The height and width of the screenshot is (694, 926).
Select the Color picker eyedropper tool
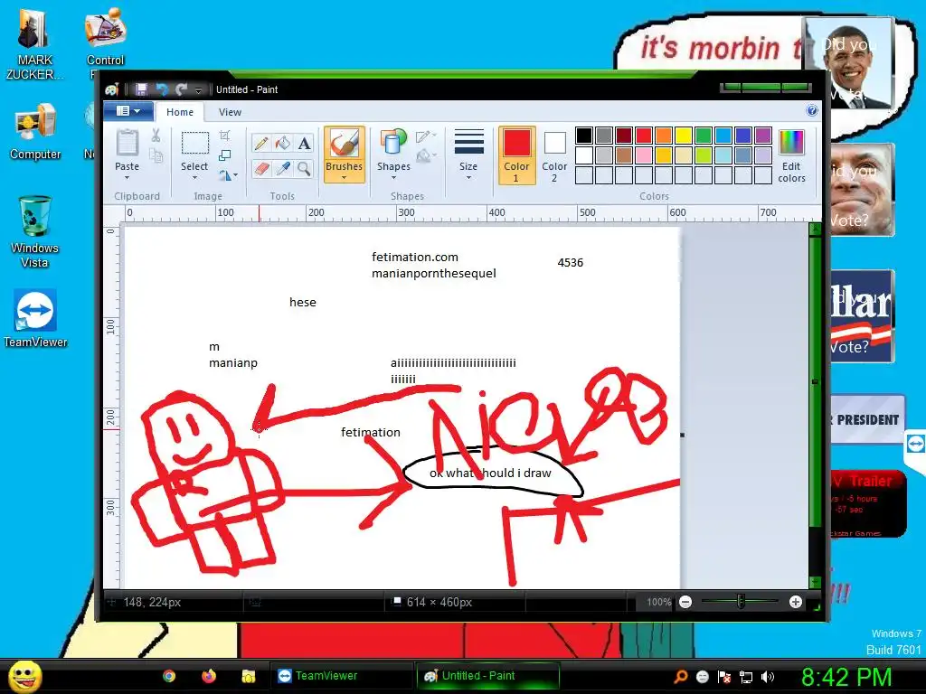(x=282, y=169)
